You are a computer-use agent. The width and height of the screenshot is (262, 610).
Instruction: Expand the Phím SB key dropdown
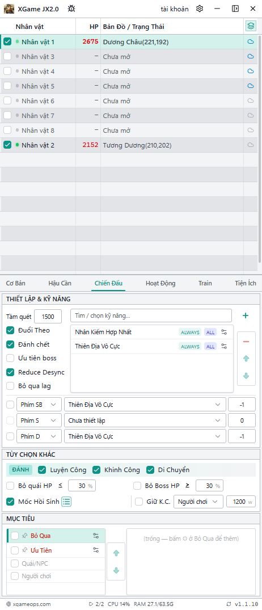(39, 404)
